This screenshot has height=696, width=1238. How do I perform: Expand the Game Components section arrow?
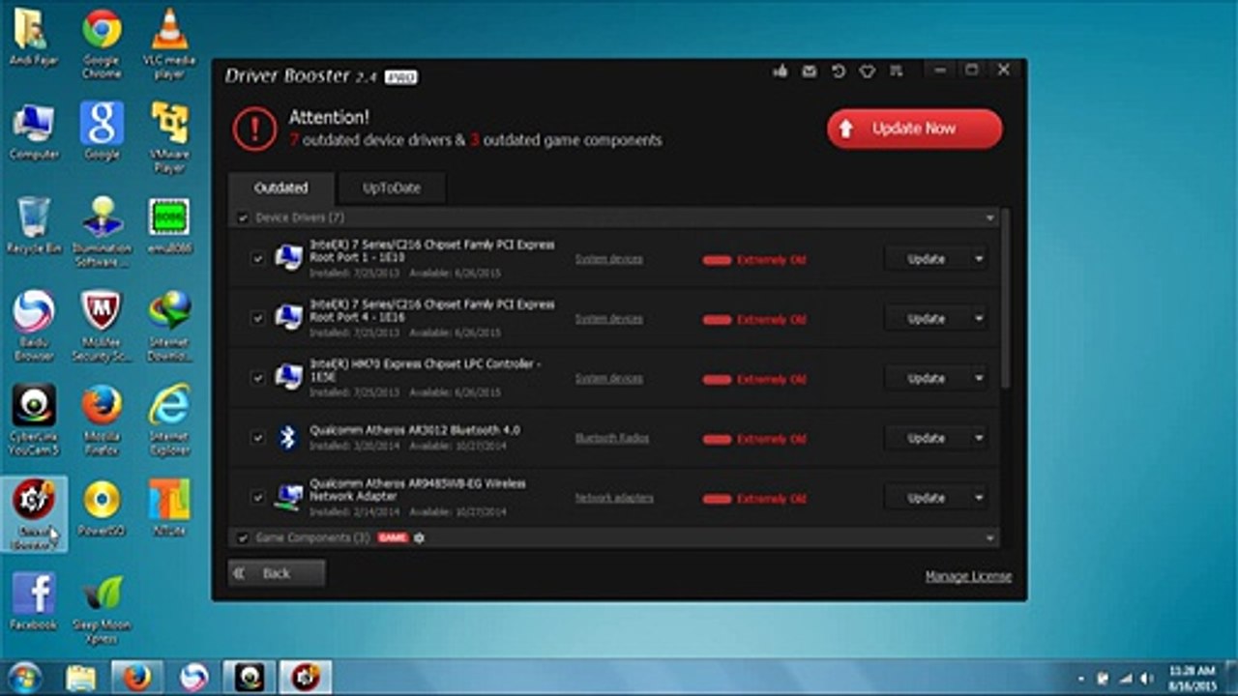tap(989, 537)
